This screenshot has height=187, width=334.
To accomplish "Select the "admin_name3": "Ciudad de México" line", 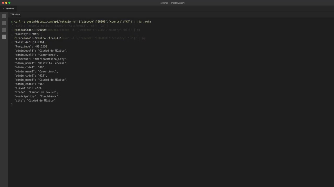I will 41,80.
